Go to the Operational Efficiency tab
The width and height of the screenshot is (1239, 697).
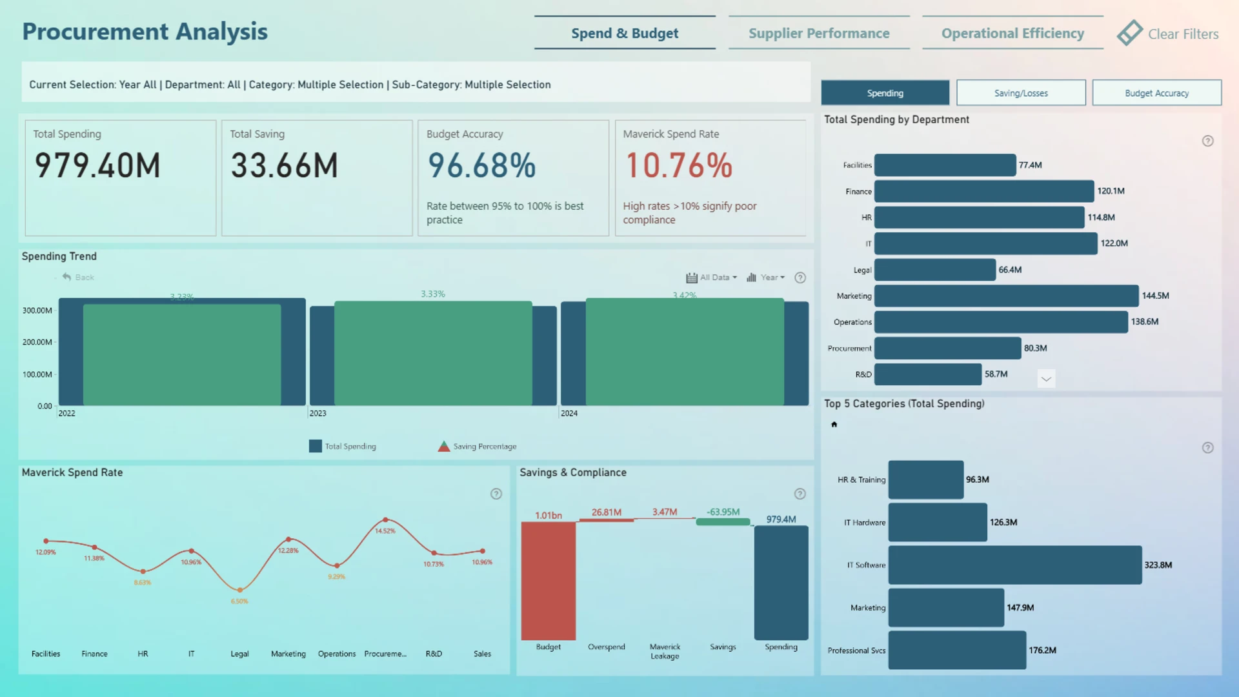(x=1012, y=33)
